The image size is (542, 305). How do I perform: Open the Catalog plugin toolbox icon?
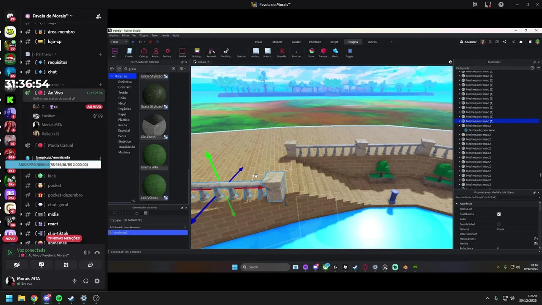[144, 51]
